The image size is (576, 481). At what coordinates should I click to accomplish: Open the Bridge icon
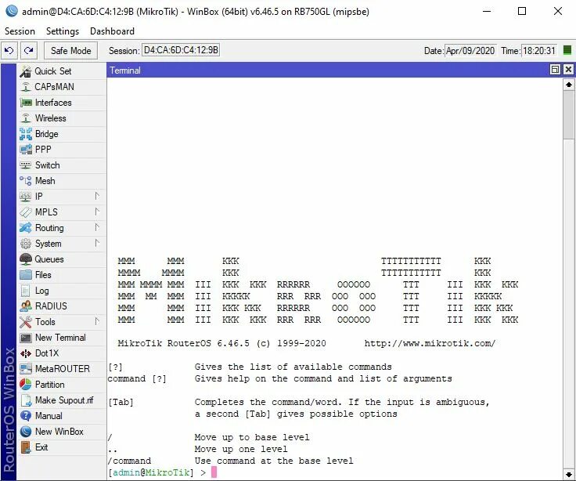point(25,134)
